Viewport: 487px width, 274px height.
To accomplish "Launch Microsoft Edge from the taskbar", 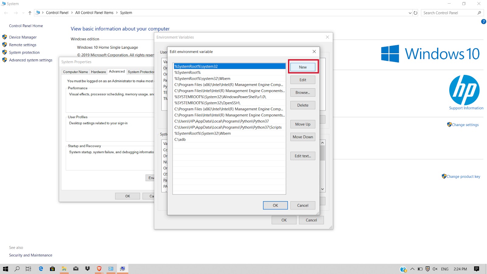I will 41,269.
